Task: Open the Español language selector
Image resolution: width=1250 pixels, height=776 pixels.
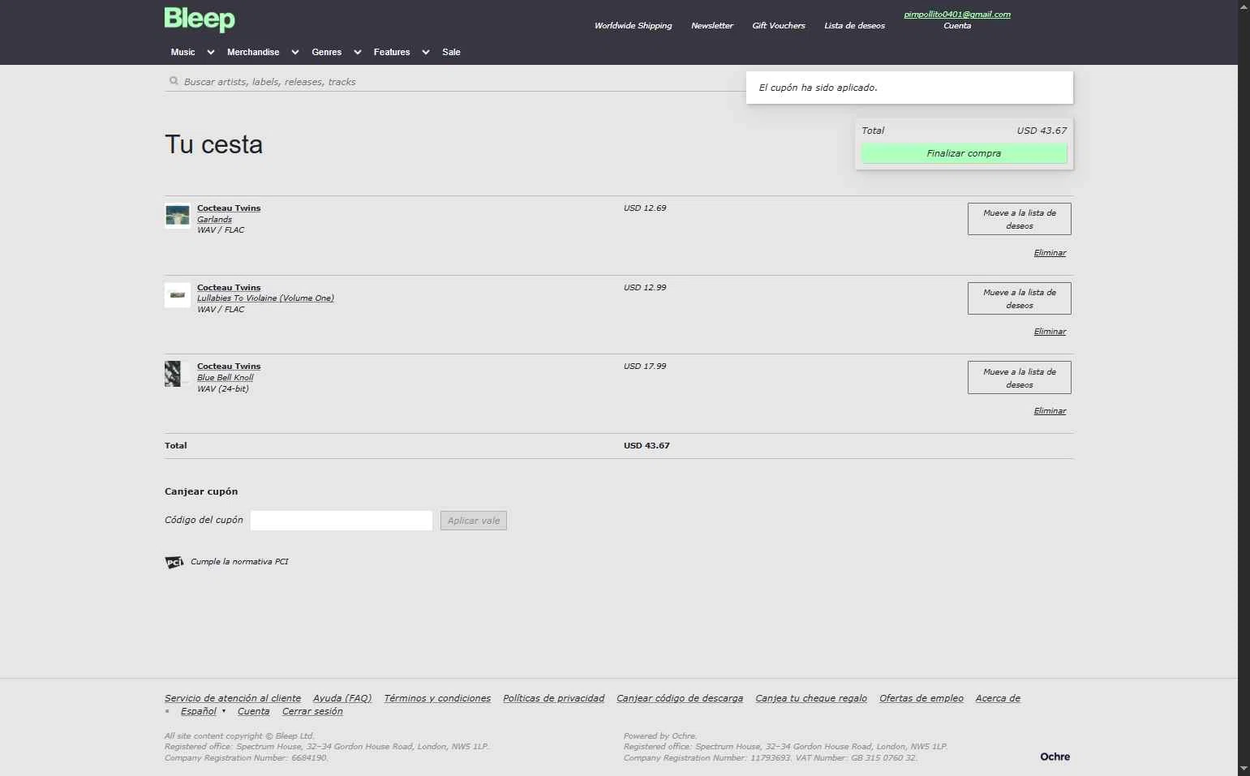Action: pyautogui.click(x=199, y=711)
